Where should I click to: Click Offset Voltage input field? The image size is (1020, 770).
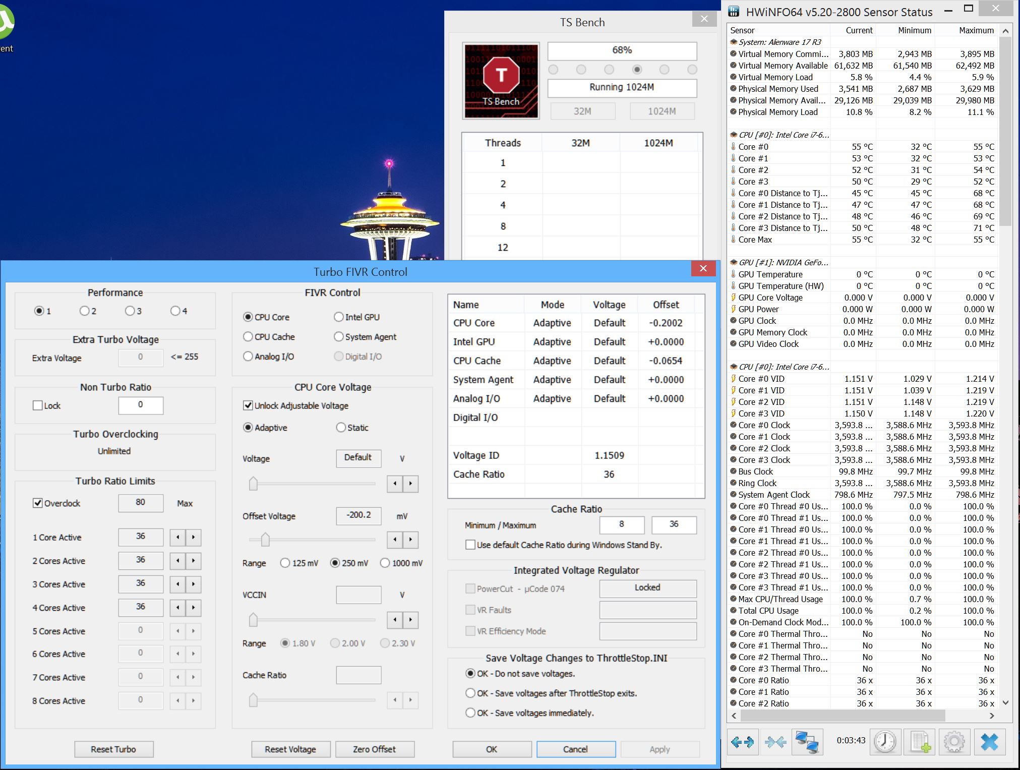(358, 515)
